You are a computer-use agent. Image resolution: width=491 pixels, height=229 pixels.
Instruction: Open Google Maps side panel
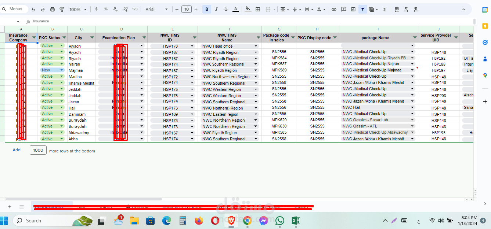(485, 75)
